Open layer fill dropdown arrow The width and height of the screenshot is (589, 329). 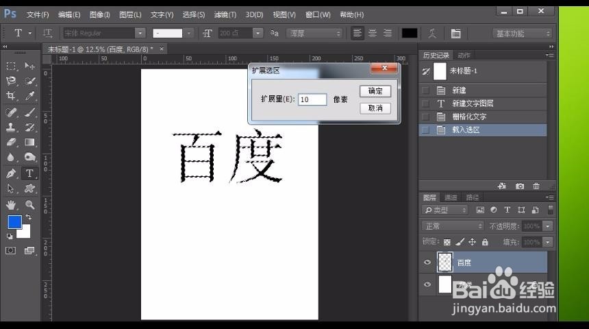click(x=548, y=242)
